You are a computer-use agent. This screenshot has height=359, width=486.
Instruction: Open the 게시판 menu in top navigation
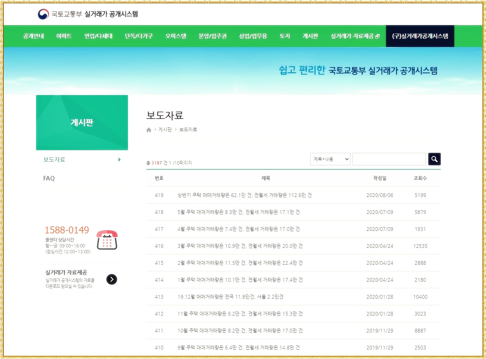(310, 36)
